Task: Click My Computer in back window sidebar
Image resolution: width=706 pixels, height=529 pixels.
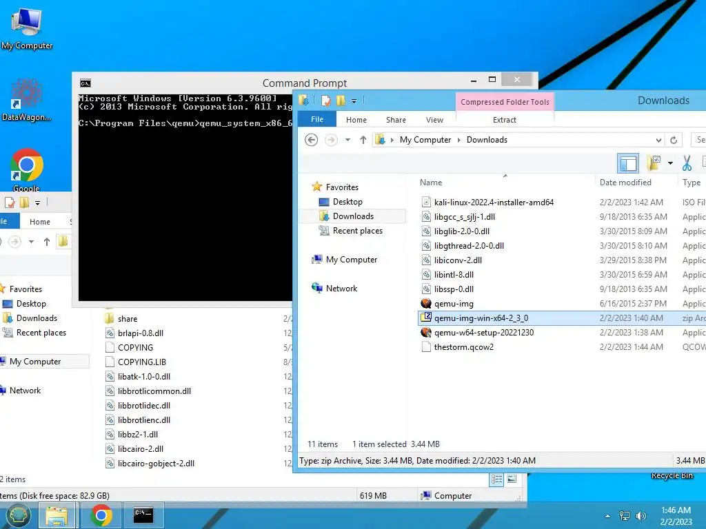Action: [35, 361]
